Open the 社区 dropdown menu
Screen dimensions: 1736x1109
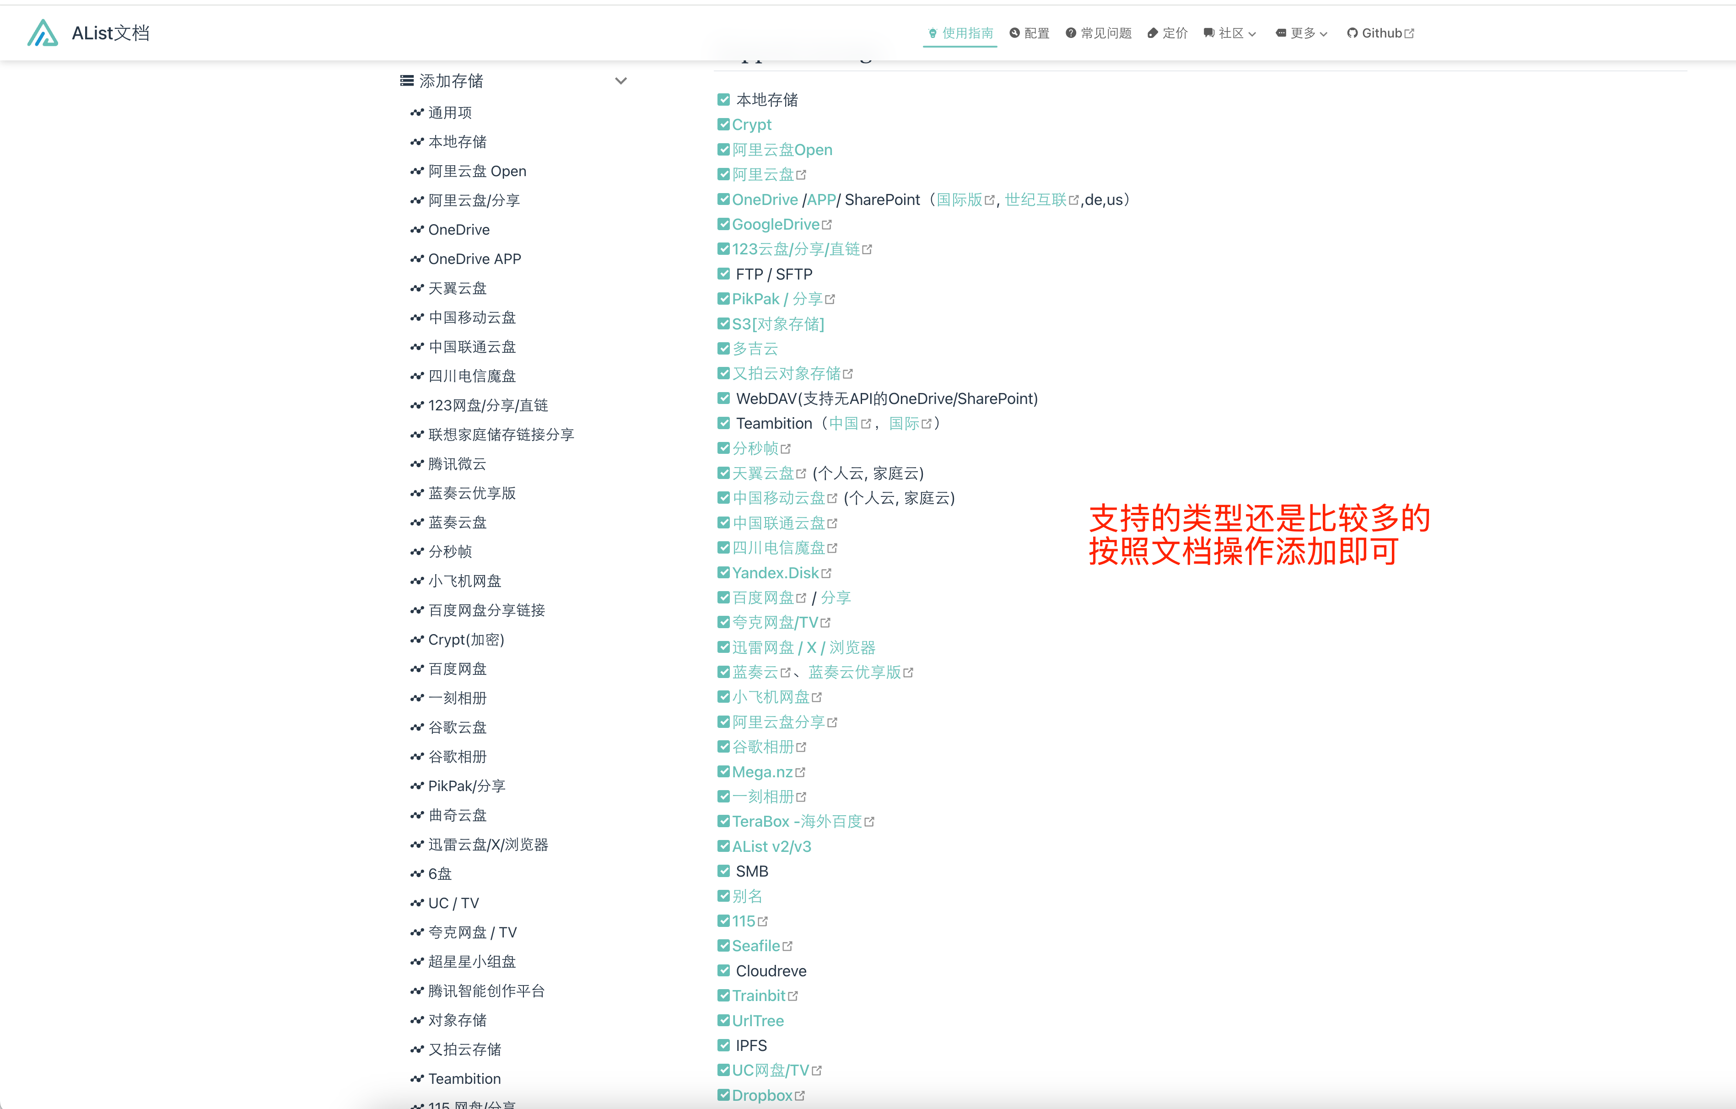click(1230, 33)
